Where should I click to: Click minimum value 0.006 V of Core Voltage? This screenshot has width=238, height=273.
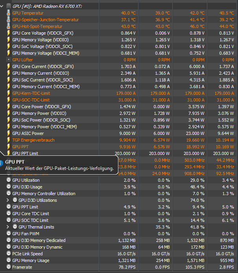162,33
